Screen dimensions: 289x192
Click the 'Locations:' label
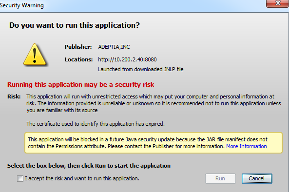[x=78, y=59]
